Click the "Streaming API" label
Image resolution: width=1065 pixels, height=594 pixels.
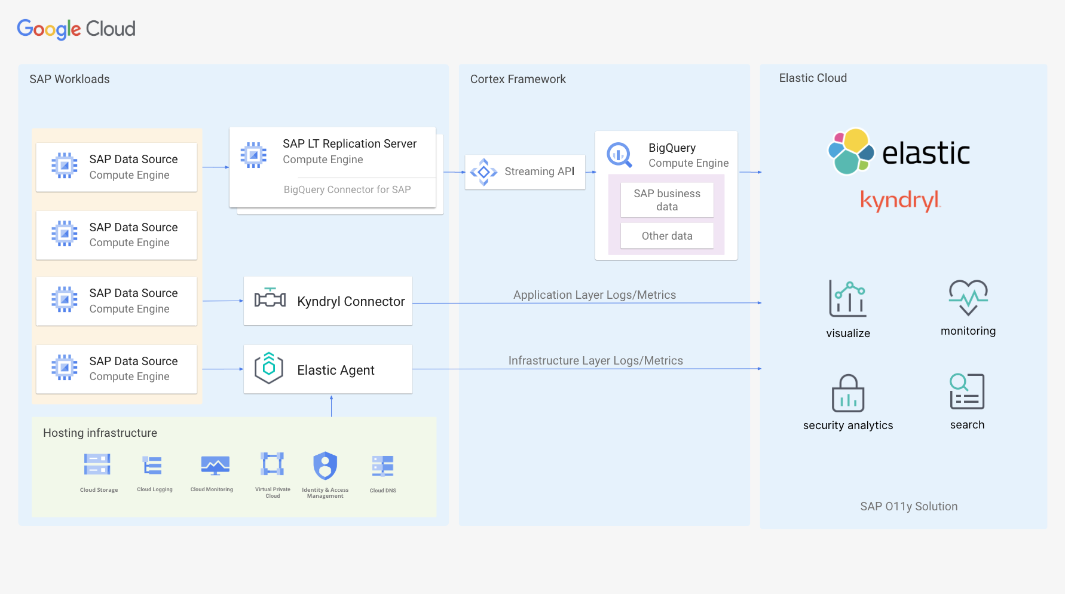coord(539,172)
